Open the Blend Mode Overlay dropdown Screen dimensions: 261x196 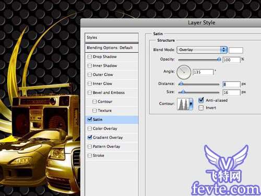(202, 50)
